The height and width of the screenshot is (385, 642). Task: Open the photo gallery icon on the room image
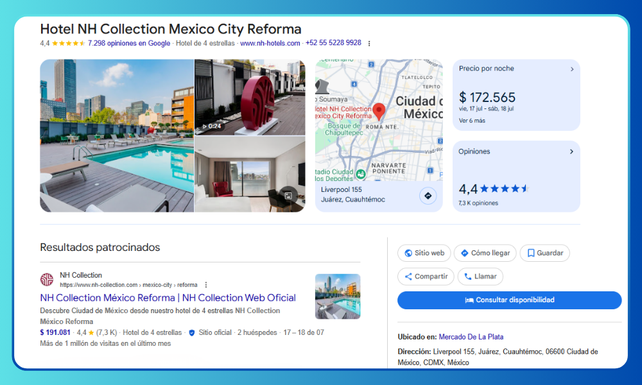288,196
